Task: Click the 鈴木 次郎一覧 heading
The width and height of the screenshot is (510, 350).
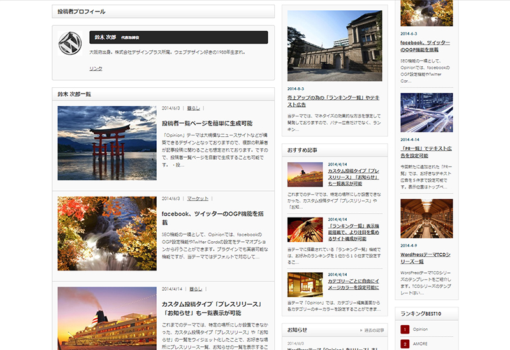Action: coord(74,94)
